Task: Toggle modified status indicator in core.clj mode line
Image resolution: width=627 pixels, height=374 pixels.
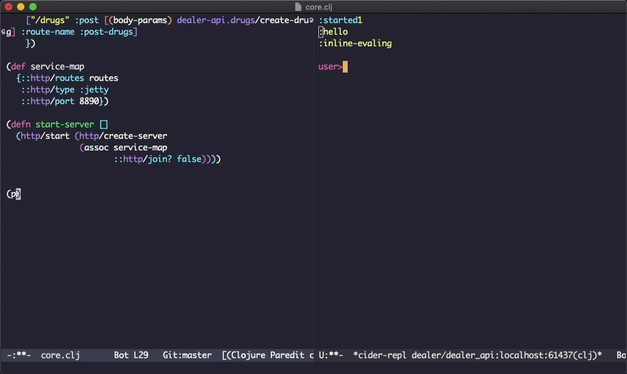Action: (x=20, y=355)
